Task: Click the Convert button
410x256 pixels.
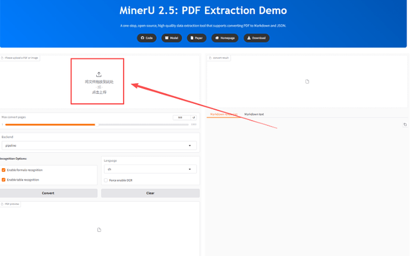Action: (x=48, y=193)
